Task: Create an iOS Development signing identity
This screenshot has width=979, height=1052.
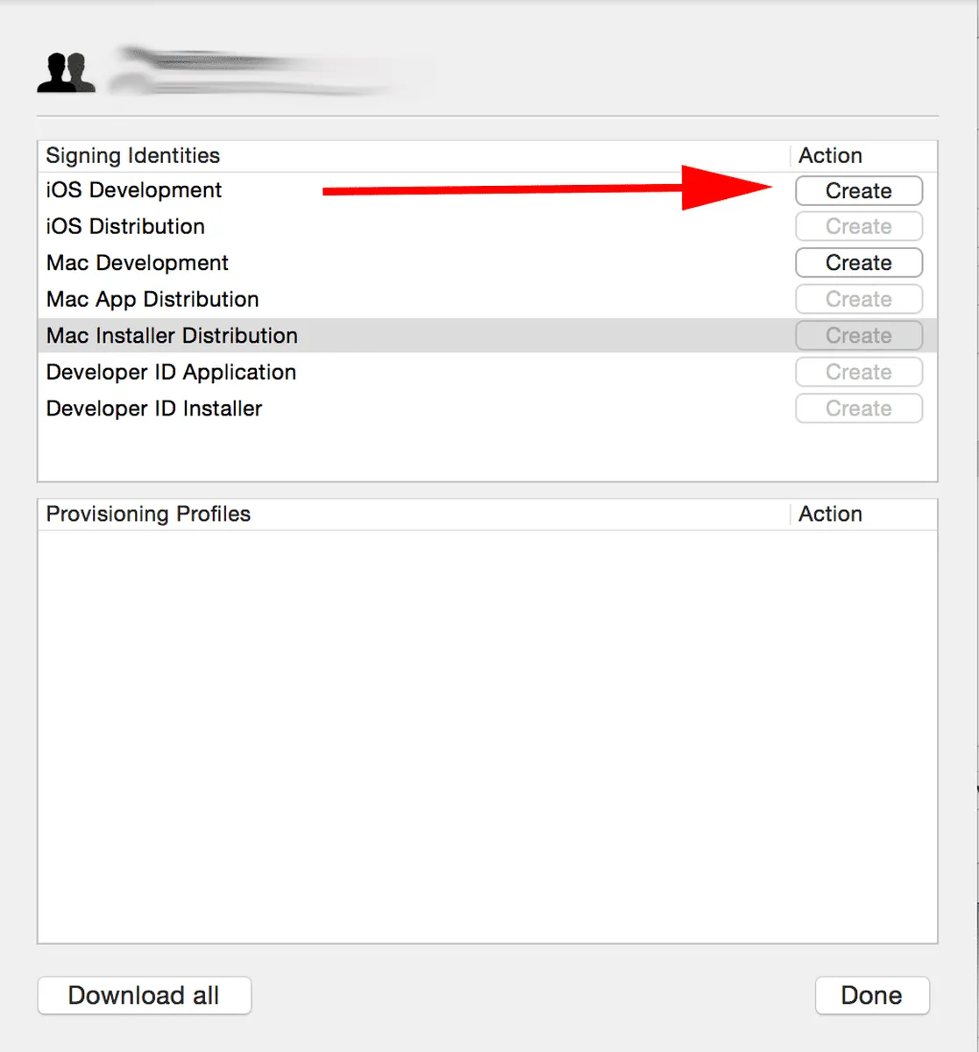Action: pos(858,191)
